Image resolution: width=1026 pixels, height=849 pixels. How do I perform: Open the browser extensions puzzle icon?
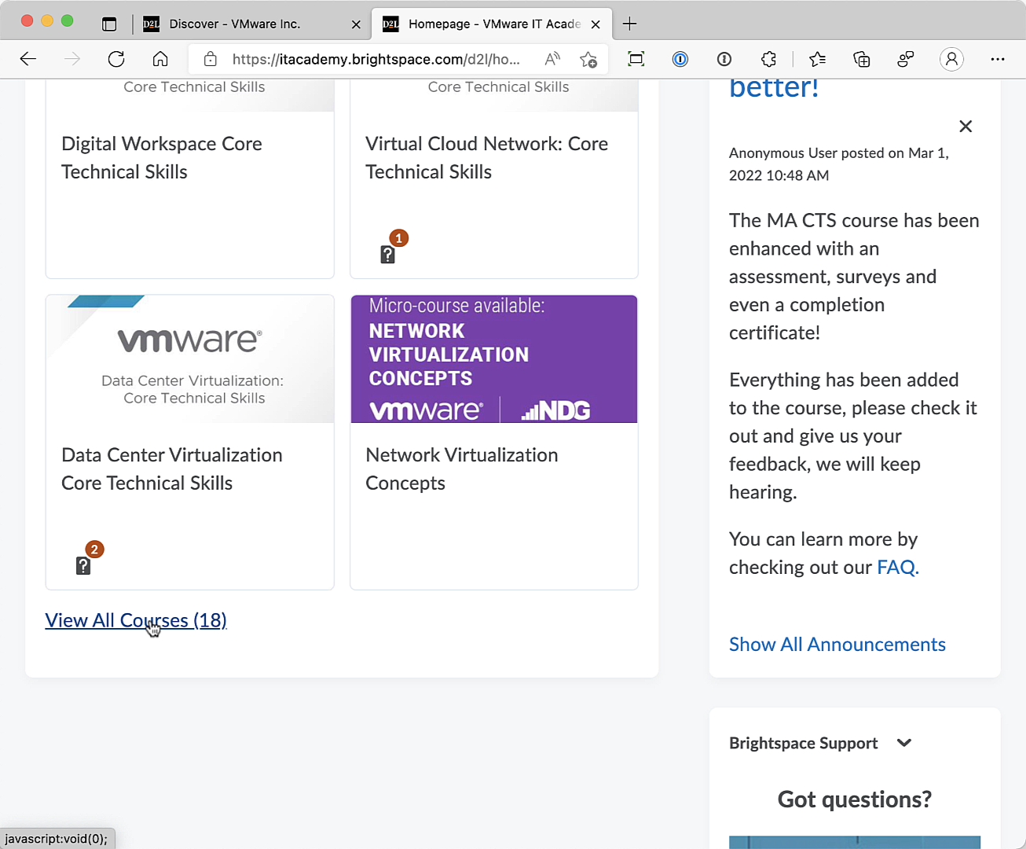[768, 59]
